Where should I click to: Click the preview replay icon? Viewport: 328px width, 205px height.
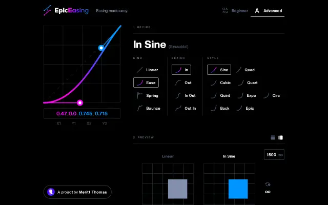coord(268,184)
